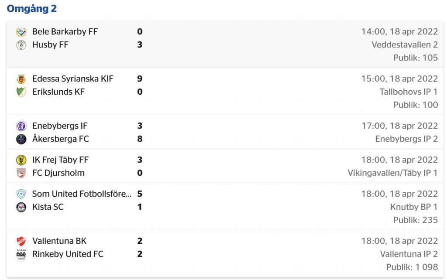Click the IK Frej Täby FF yellow crest

[x=21, y=160]
